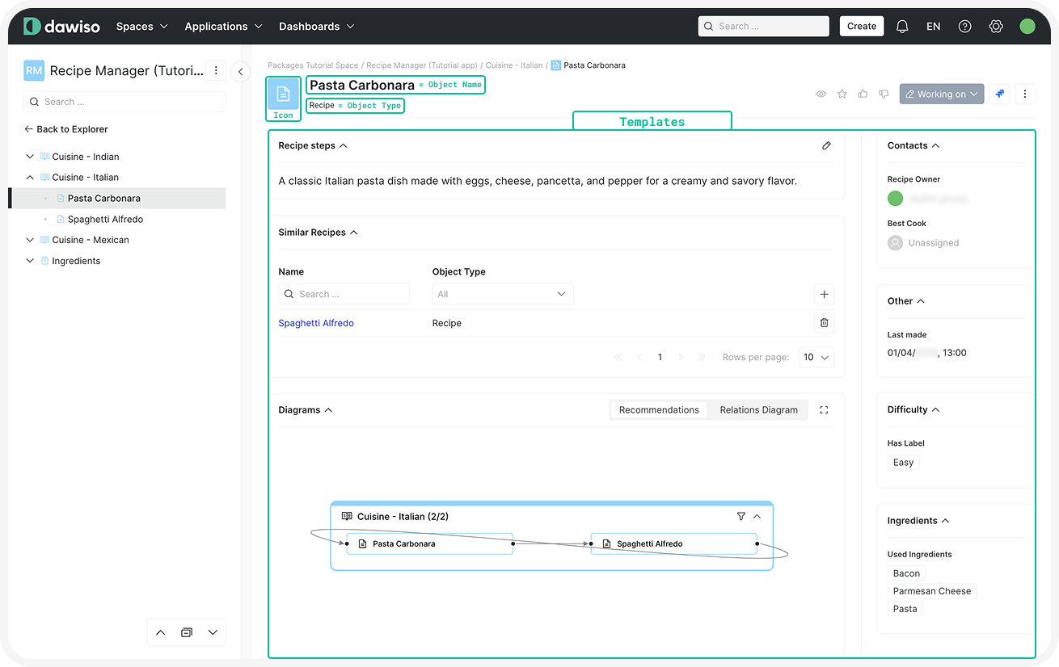The image size is (1059, 667).
Task: Click the notifications bell icon
Action: pyautogui.click(x=902, y=27)
